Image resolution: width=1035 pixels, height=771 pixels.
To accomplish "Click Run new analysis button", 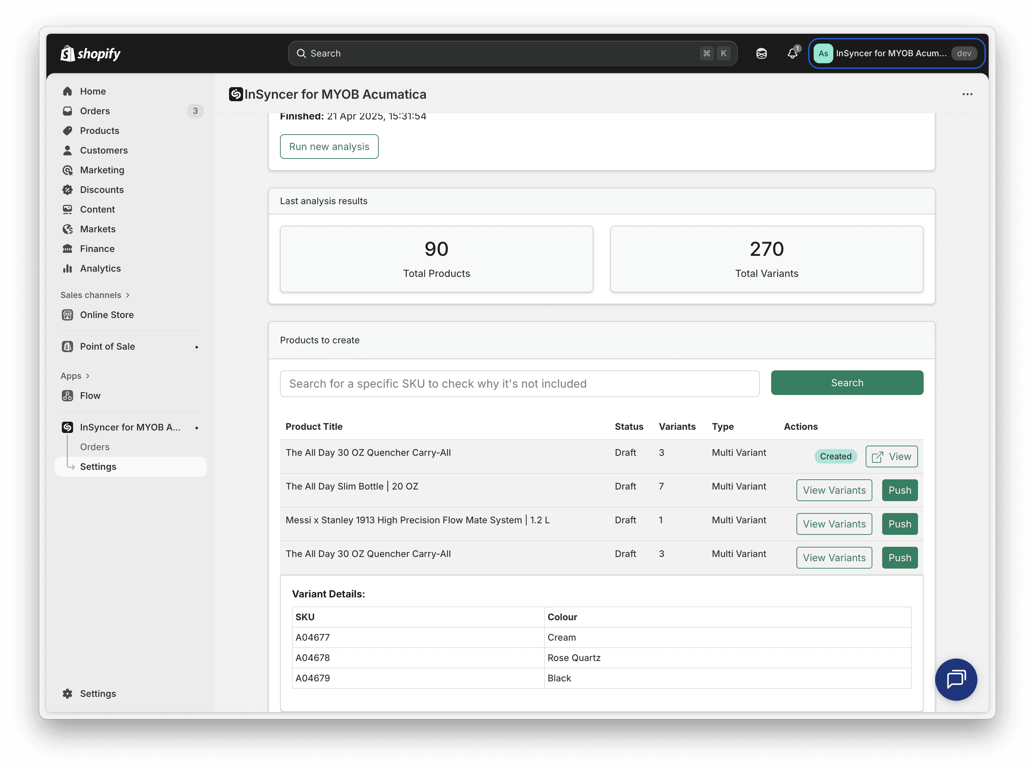I will tap(329, 147).
